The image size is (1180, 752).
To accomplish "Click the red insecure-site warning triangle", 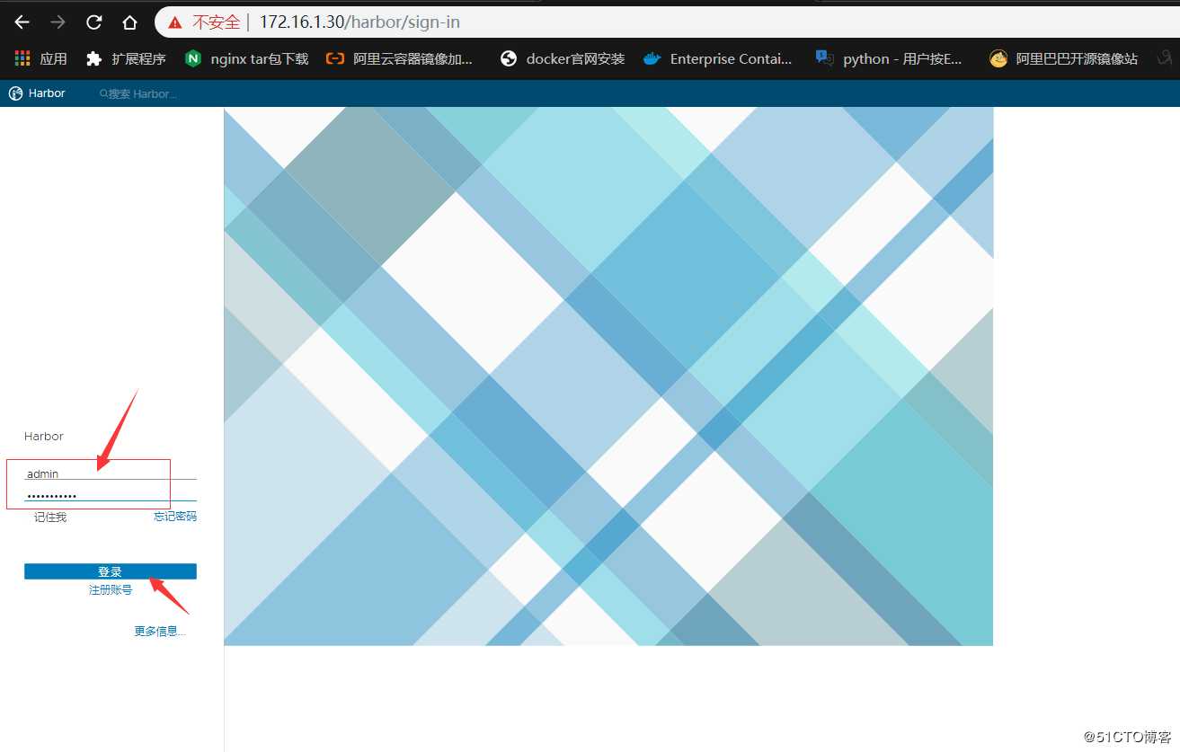I will tap(175, 22).
